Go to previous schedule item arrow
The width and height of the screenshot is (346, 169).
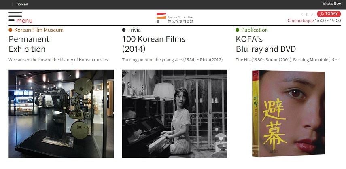[x=302, y=14]
